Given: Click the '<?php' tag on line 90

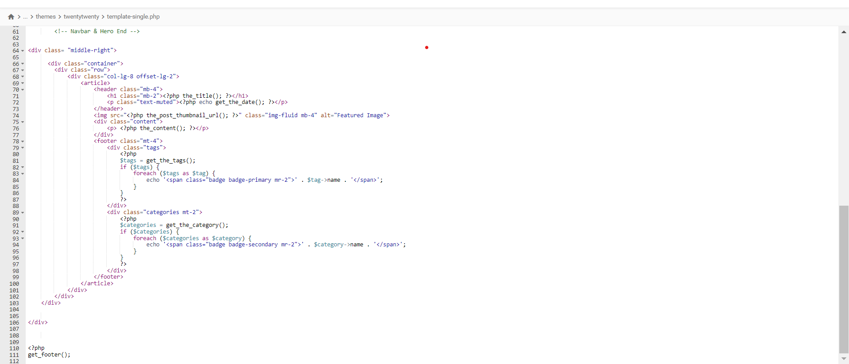Looking at the screenshot, I should tap(128, 219).
